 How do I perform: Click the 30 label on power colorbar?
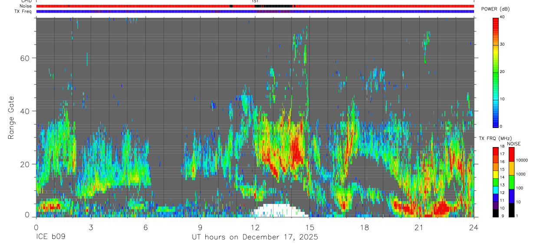coord(503,45)
